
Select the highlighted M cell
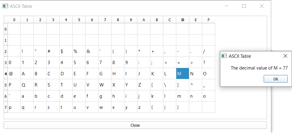183,73
